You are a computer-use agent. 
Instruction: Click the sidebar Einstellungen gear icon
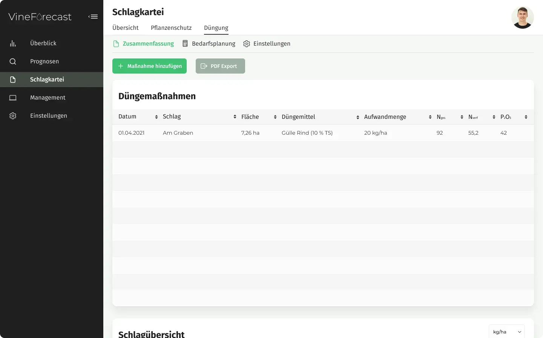point(13,116)
